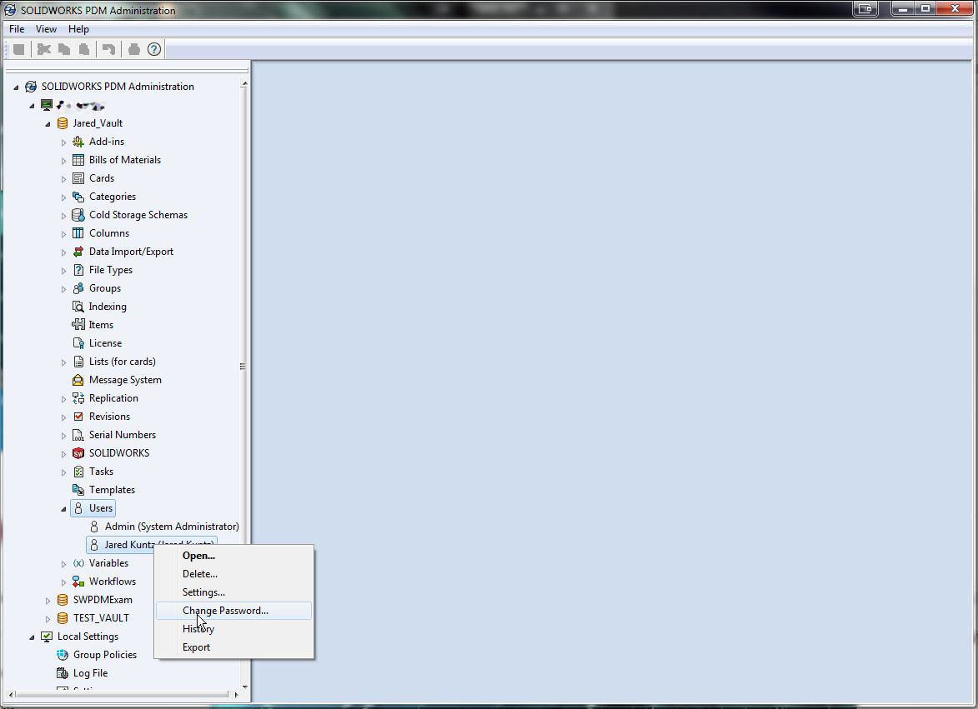The image size is (978, 709).
Task: Click the License node icon
Action: 78,343
